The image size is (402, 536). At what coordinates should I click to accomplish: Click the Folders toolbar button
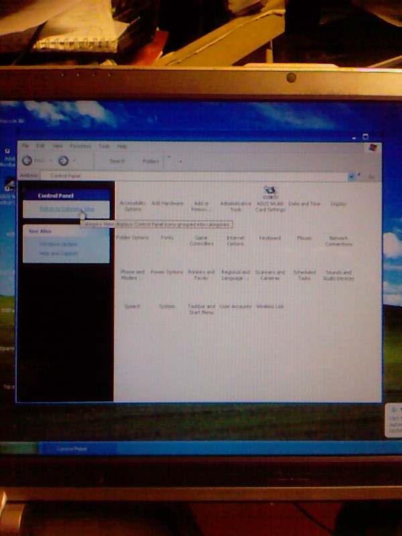(x=151, y=161)
